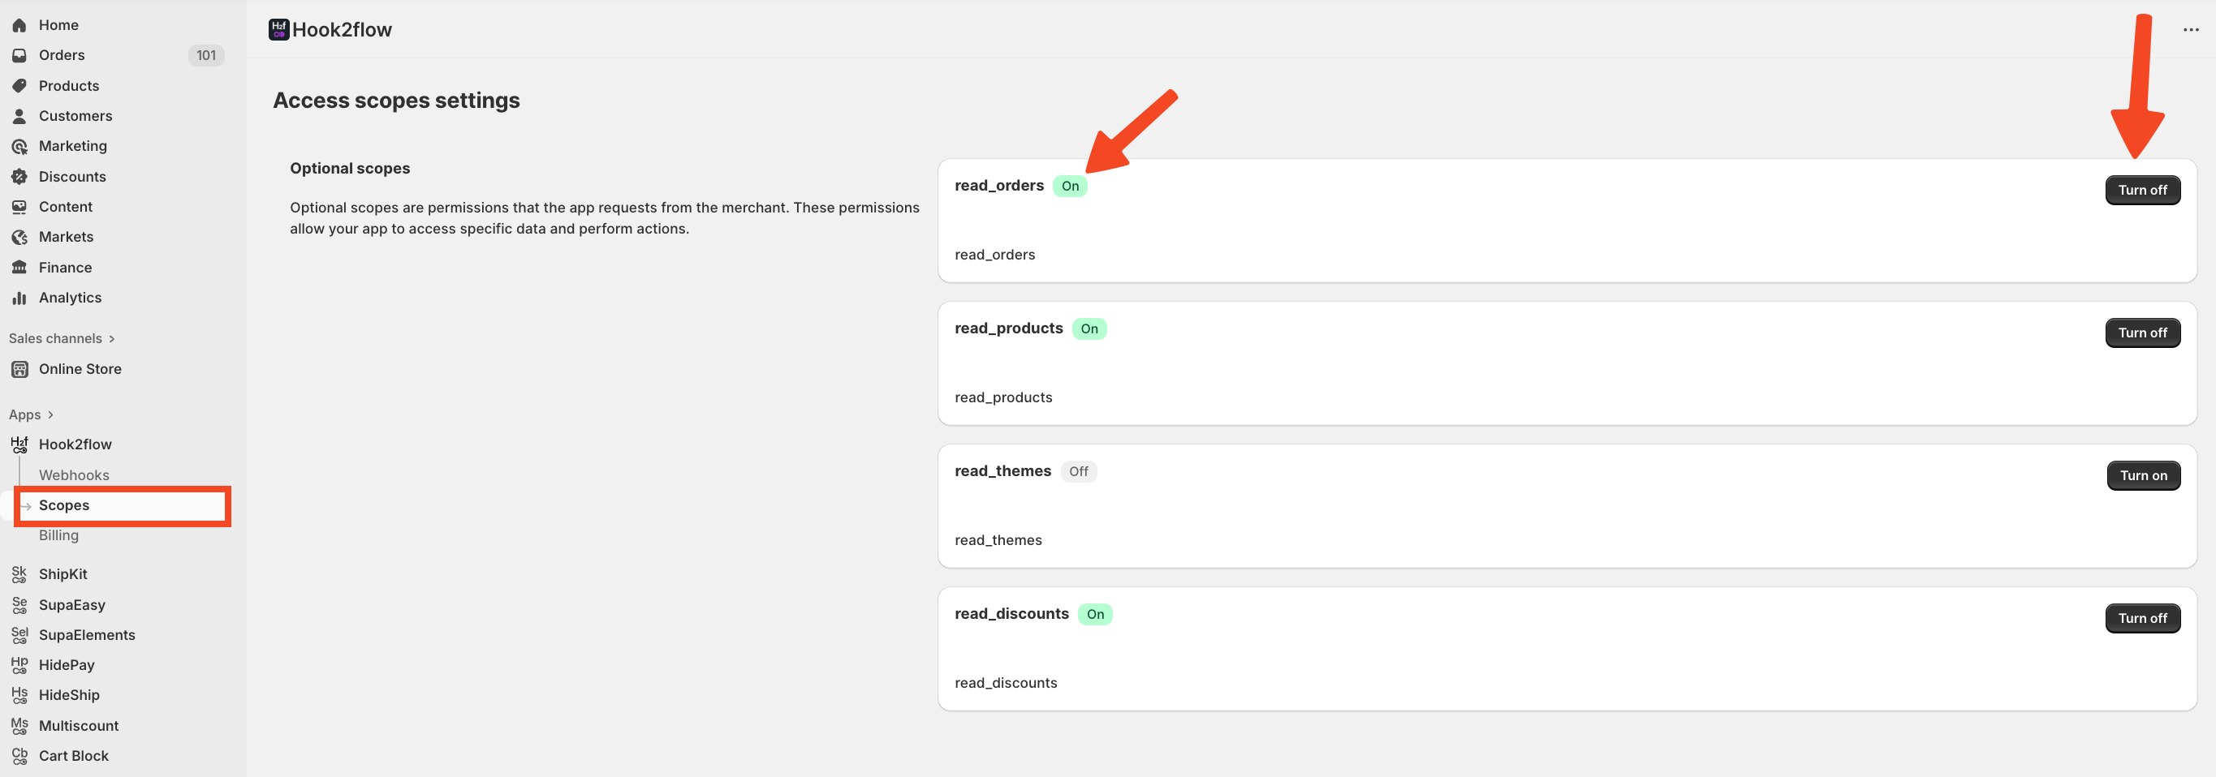Image resolution: width=2216 pixels, height=777 pixels.
Task: Click the Online Store icon
Action: coord(19,370)
